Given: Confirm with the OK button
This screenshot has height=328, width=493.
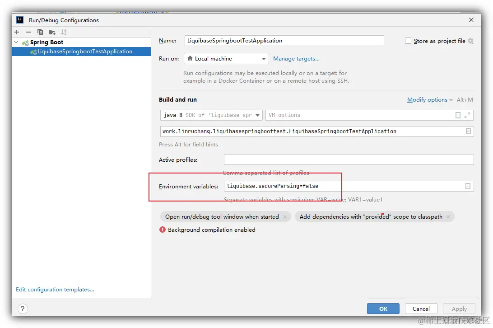Looking at the screenshot, I should point(383,309).
